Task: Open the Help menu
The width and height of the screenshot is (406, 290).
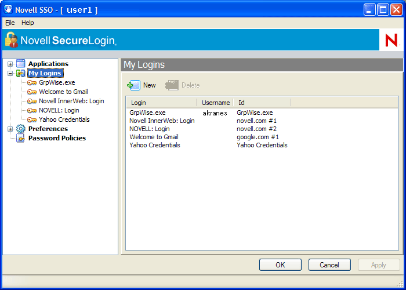Action: 28,23
